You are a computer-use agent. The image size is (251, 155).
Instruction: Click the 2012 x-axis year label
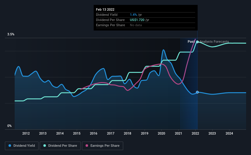(26, 133)
